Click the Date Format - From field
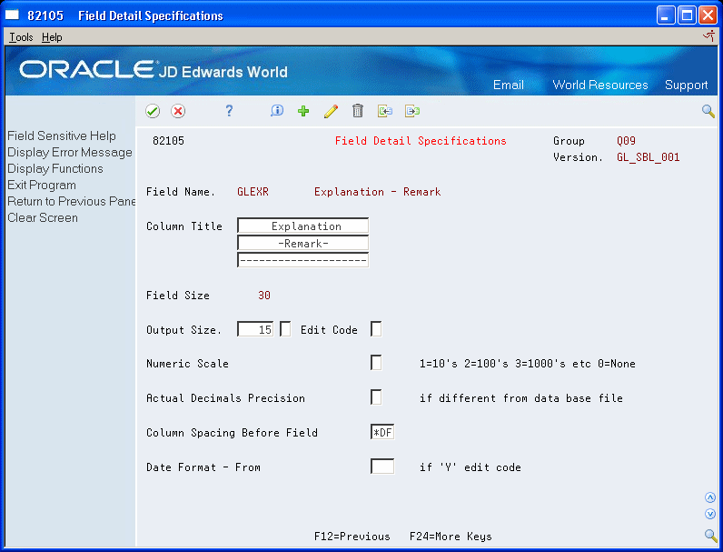This screenshot has width=723, height=552. point(382,467)
